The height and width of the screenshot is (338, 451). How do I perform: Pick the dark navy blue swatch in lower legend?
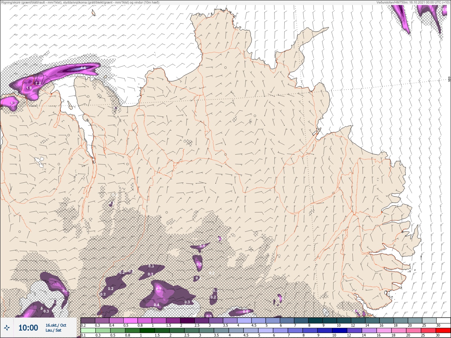[x=340, y=331]
